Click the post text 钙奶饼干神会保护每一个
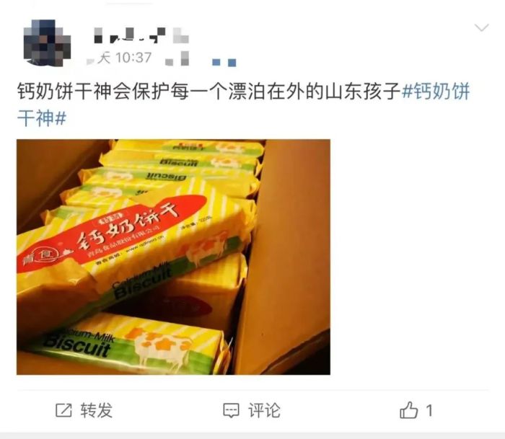 pos(123,92)
